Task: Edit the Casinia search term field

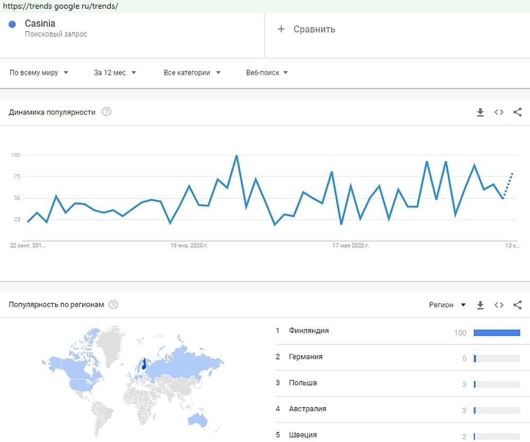Action: click(40, 24)
